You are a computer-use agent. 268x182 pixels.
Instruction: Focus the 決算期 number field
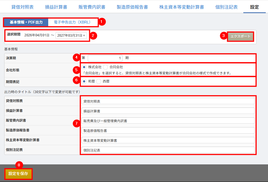(105, 58)
